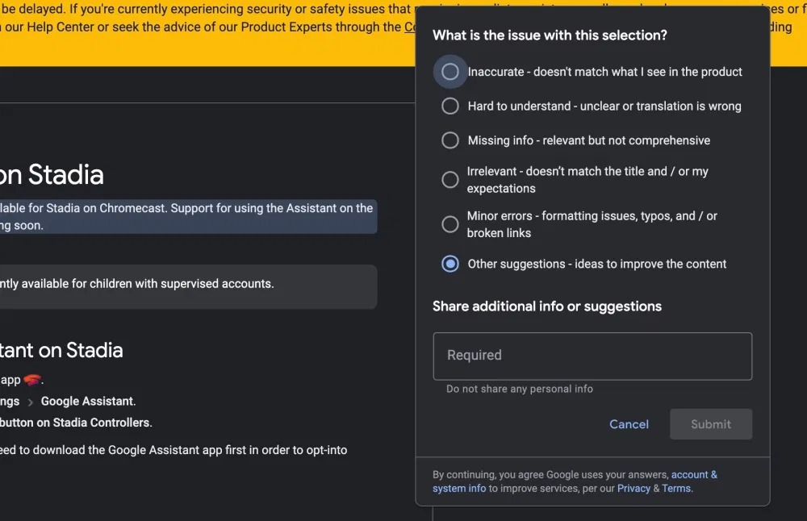Click the 'Share additional info or suggestions' heading
Screen dimensions: 807x521
[x=546, y=306]
